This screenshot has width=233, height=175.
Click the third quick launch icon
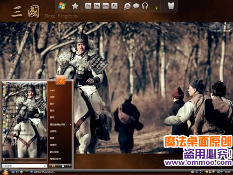click(21, 172)
